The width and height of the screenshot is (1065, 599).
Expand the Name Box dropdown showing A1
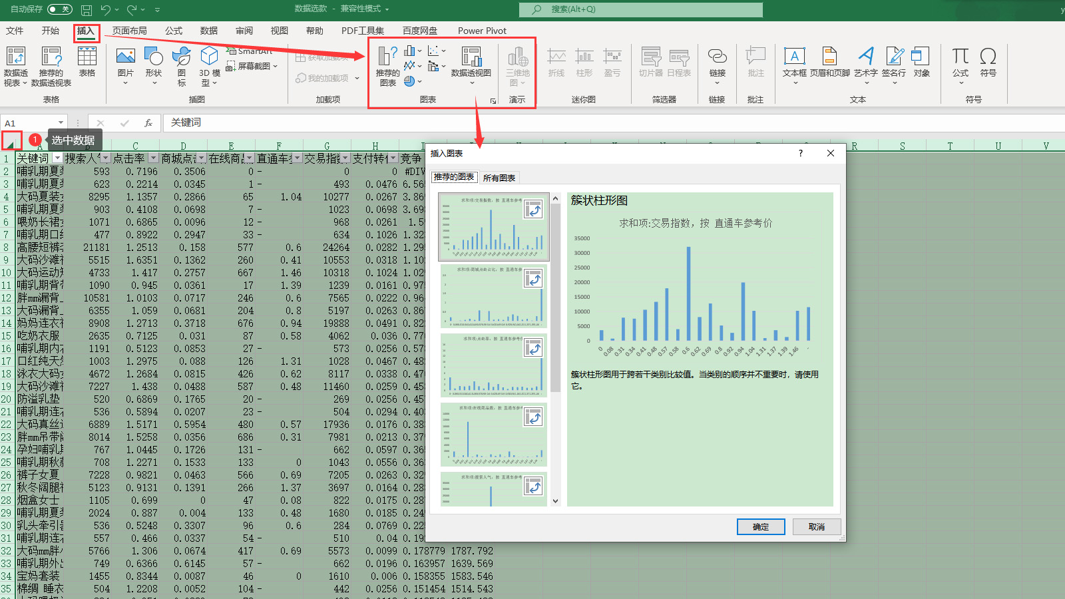61,122
